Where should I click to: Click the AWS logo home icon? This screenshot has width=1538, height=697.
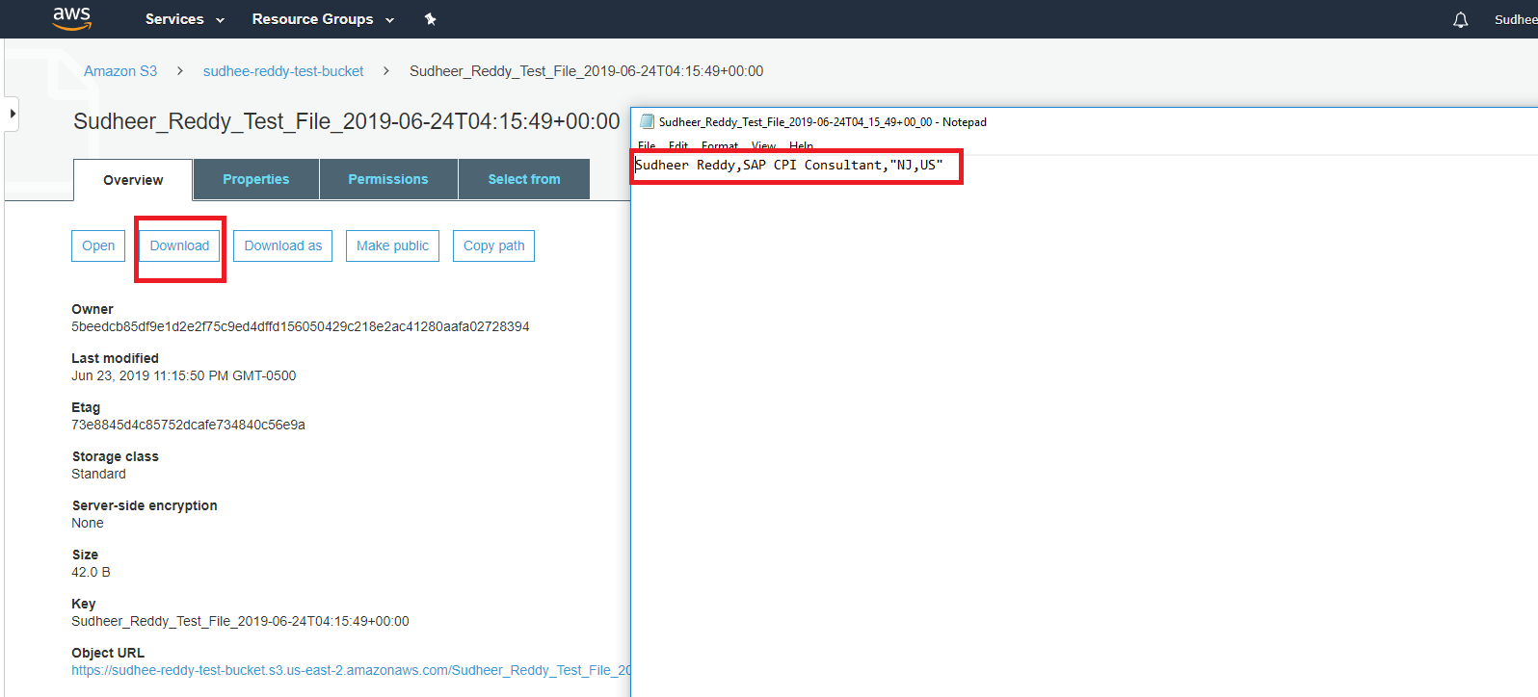(x=72, y=18)
